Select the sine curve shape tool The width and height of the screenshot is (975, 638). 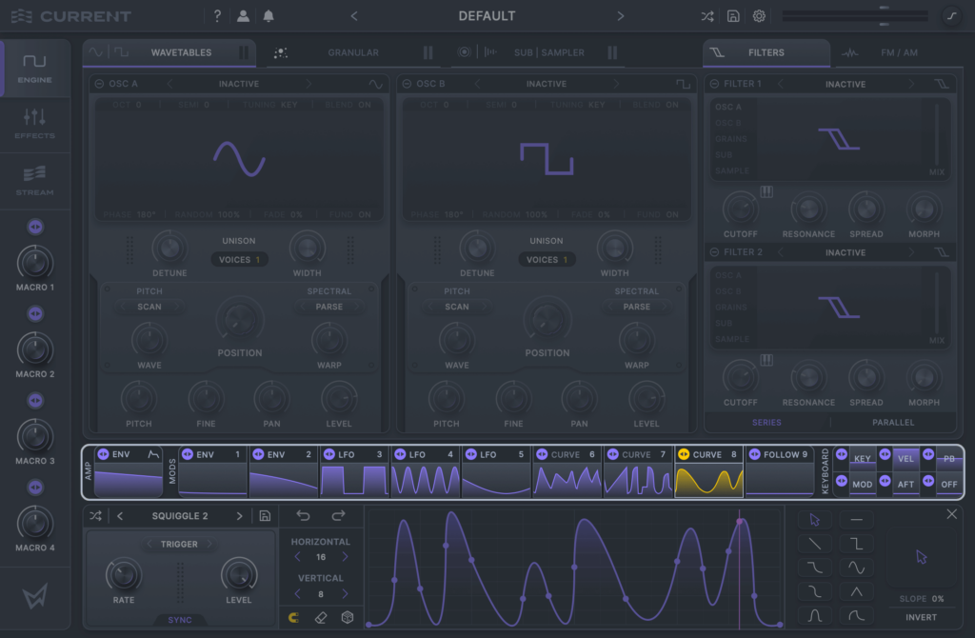point(856,568)
